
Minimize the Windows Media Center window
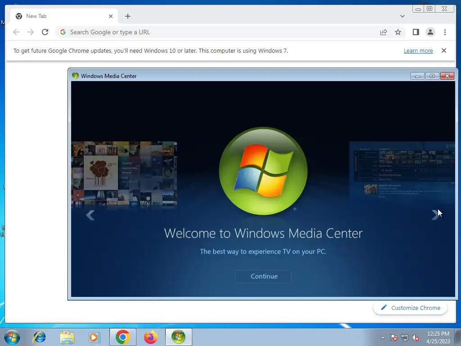[417, 76]
